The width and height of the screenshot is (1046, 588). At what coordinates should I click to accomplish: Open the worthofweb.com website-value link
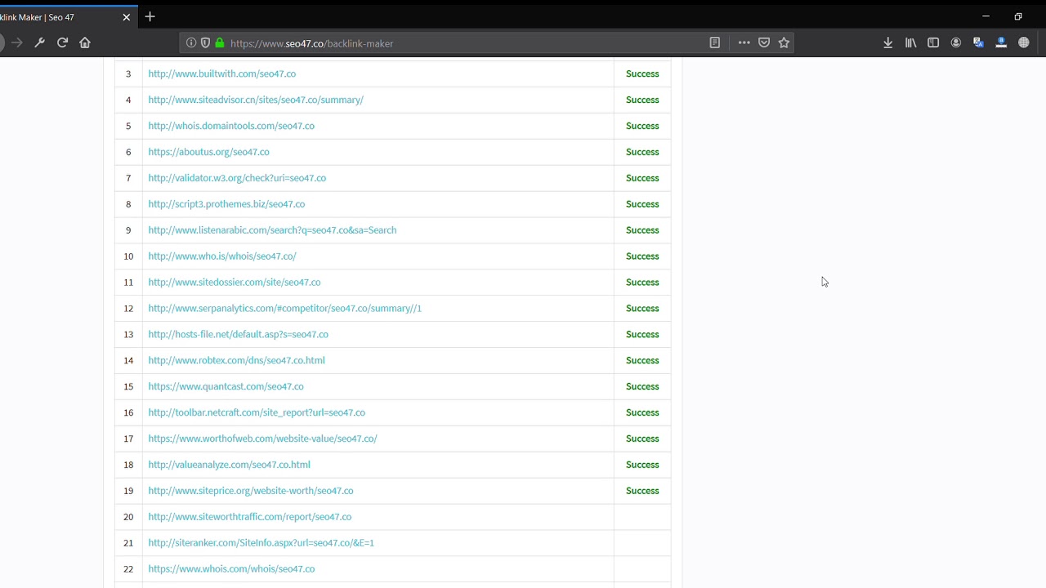[262, 439]
